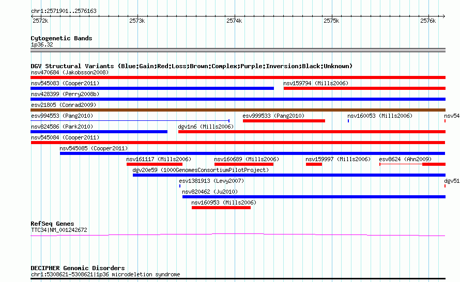Select the nsv824586 (Park2010) blue bar
Screen dimensions: 460x282
[99, 132]
